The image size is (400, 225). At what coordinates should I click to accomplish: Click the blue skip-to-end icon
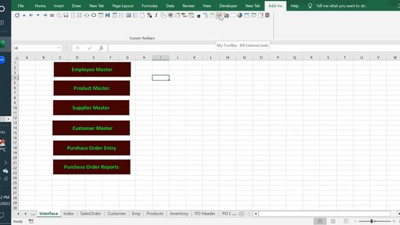pyautogui.click(x=107, y=15)
